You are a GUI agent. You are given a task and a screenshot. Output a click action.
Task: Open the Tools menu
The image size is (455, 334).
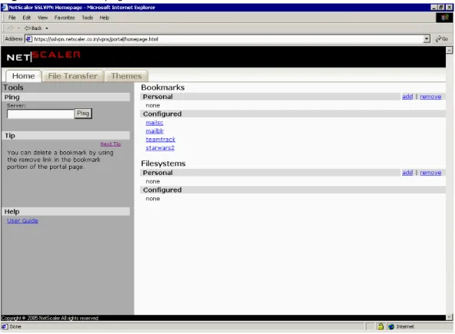click(x=87, y=18)
